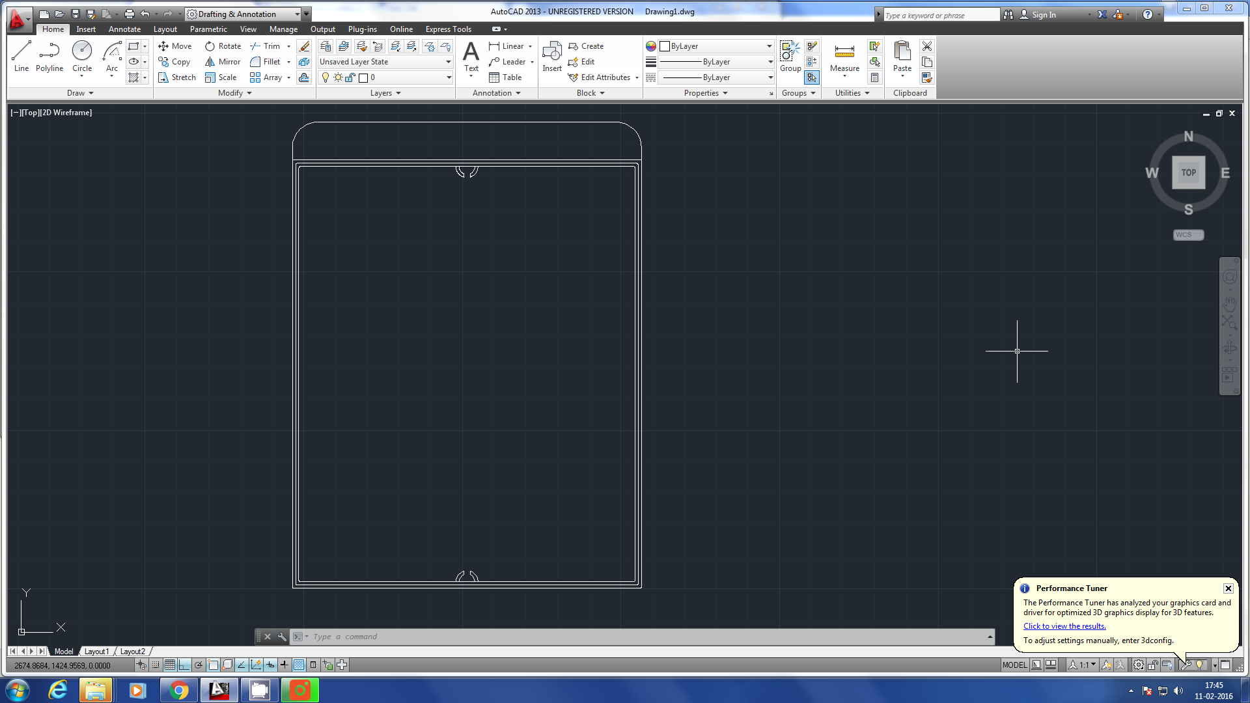
Task: Click the Trim tool
Action: click(265, 46)
